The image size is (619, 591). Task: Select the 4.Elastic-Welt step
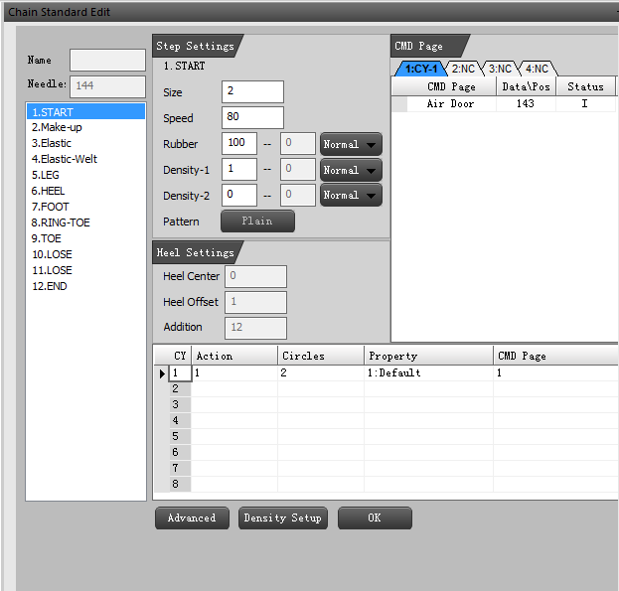(85, 159)
